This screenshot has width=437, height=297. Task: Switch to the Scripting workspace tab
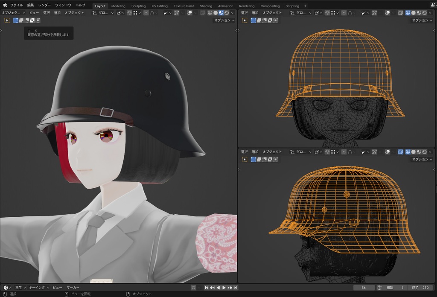[x=292, y=6]
